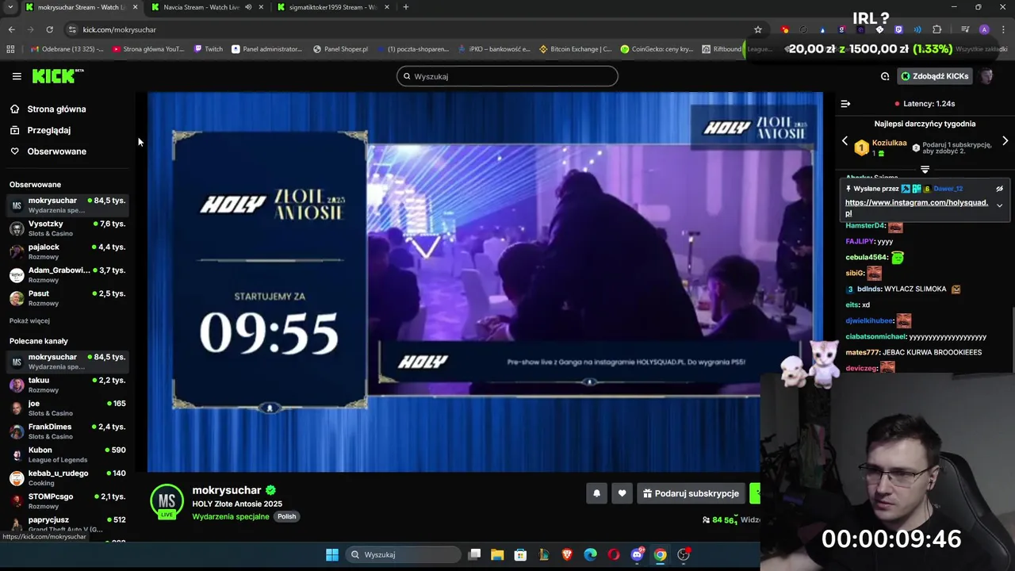This screenshot has height=571, width=1015.
Task: Open Discord from taskbar
Action: click(x=637, y=554)
